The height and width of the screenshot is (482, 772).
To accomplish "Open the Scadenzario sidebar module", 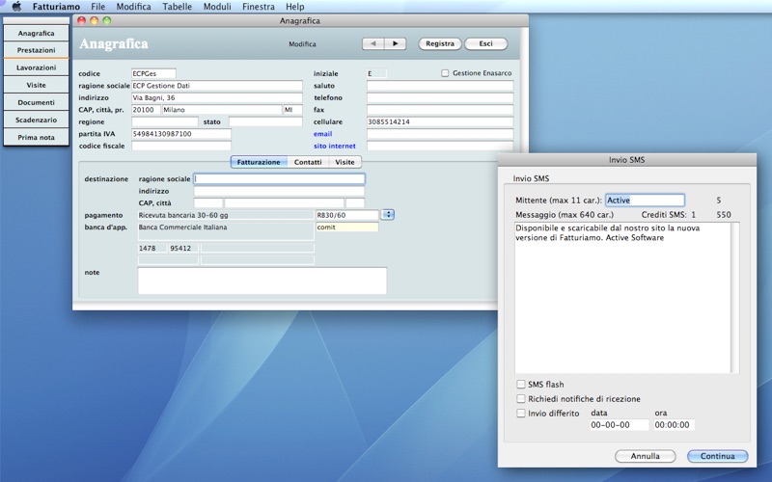I will pyautogui.click(x=36, y=120).
